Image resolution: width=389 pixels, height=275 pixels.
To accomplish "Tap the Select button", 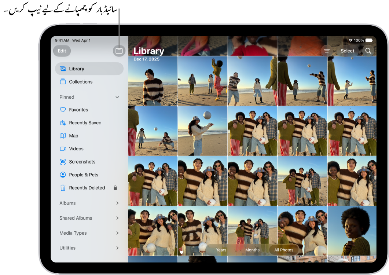I will (347, 51).
